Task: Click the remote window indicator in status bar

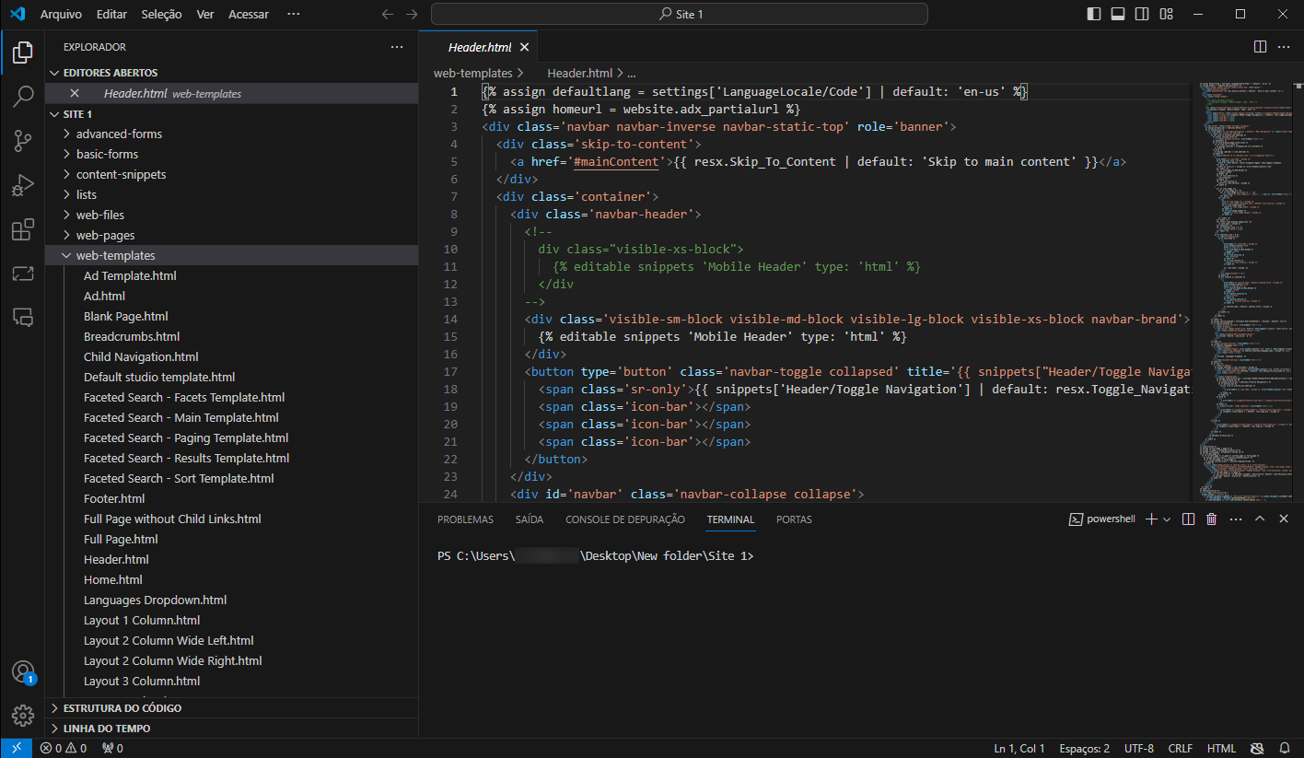Action: [x=16, y=748]
